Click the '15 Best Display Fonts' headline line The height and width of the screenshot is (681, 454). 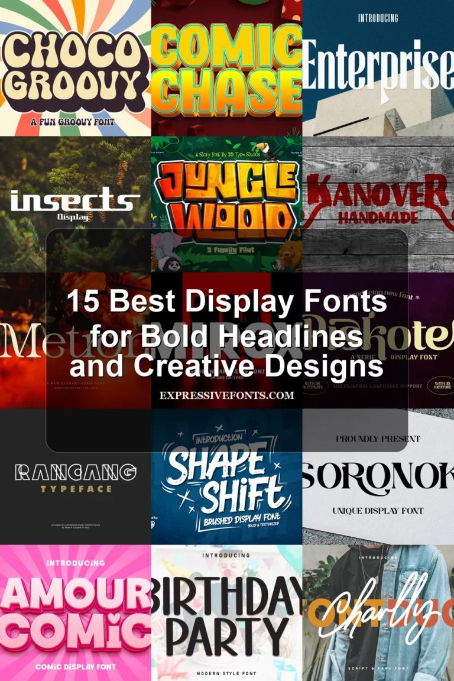click(x=227, y=301)
